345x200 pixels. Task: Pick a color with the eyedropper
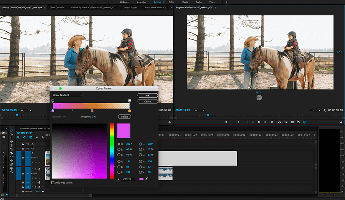(x=146, y=179)
